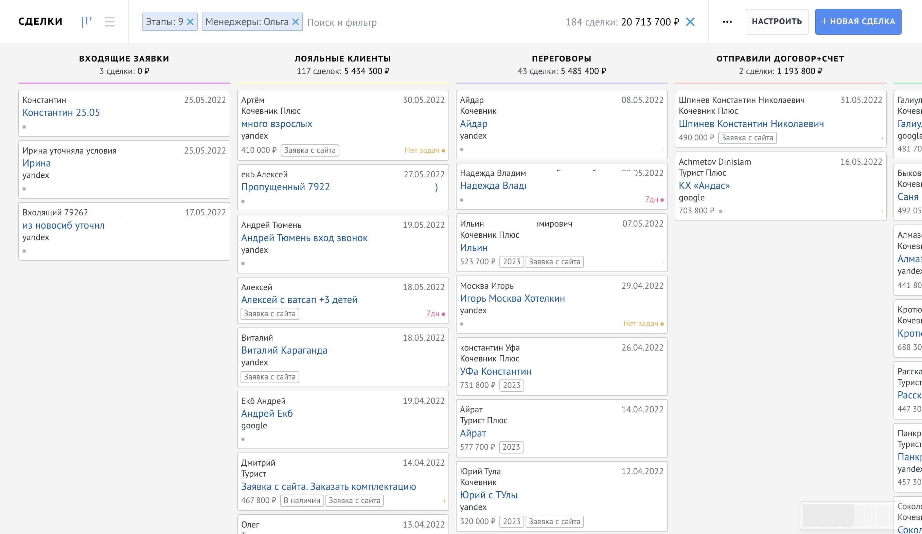Click the grey status dot on Екб Андрей card
This screenshot has width=922, height=534.
243,440
